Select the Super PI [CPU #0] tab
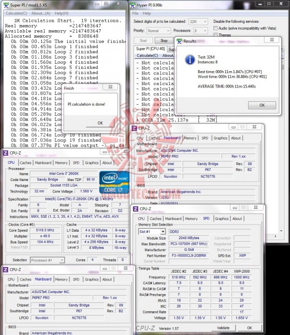The width and height of the screenshot is (290, 335). [x=151, y=49]
